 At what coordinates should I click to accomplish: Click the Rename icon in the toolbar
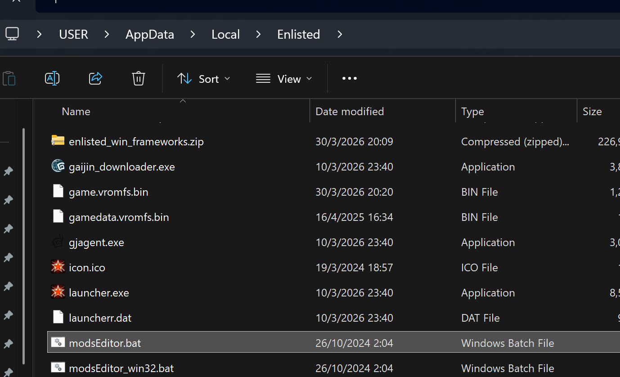52,79
